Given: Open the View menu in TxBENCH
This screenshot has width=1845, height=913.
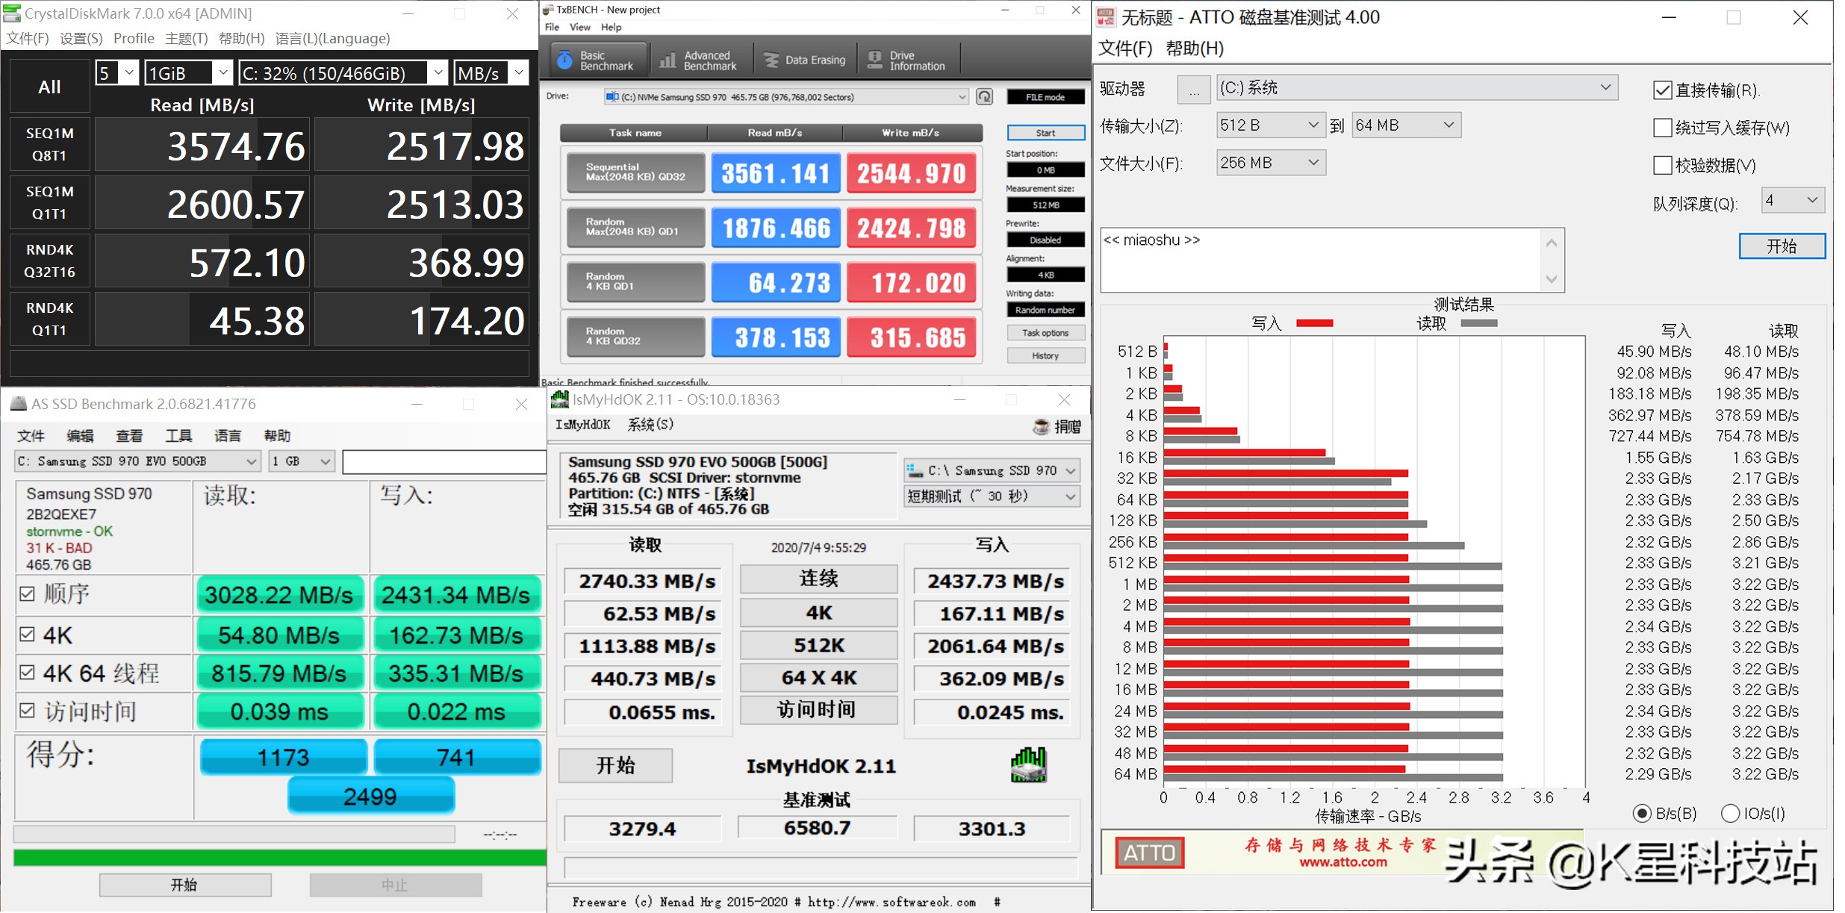Looking at the screenshot, I should (x=579, y=27).
